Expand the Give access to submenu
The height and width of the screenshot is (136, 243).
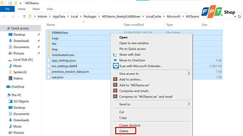point(151,73)
